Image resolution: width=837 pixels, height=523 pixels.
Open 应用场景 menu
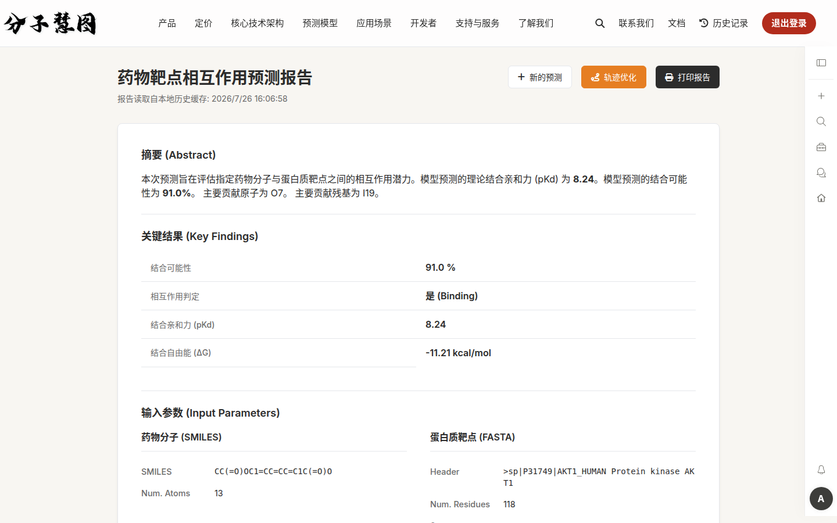[374, 23]
